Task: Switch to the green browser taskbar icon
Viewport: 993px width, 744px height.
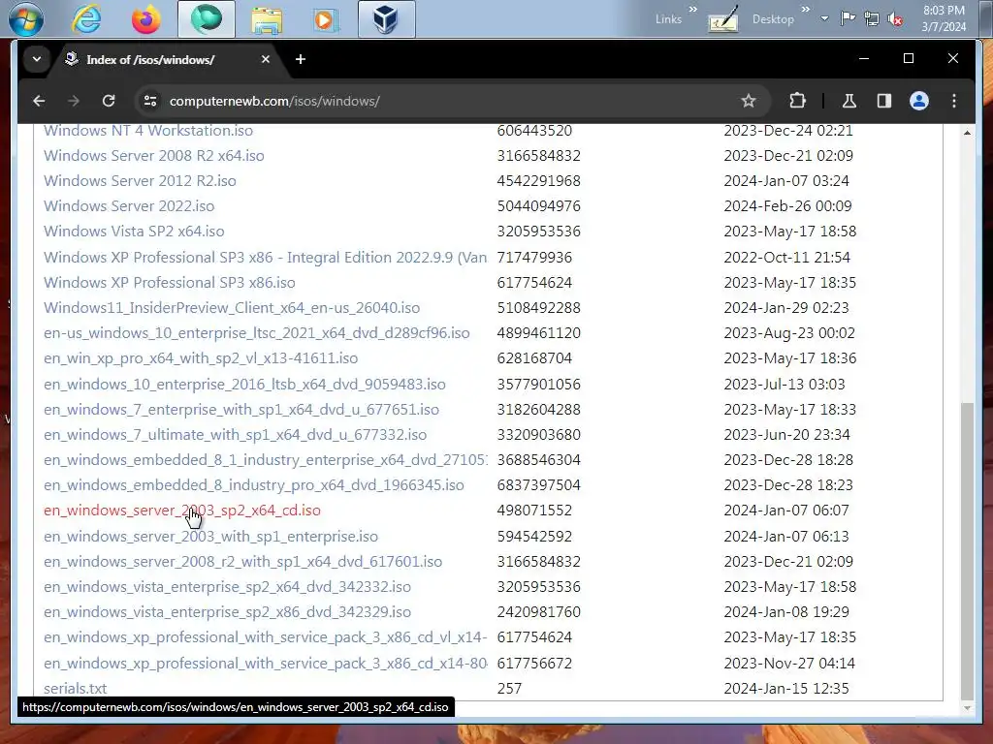Action: pyautogui.click(x=207, y=18)
